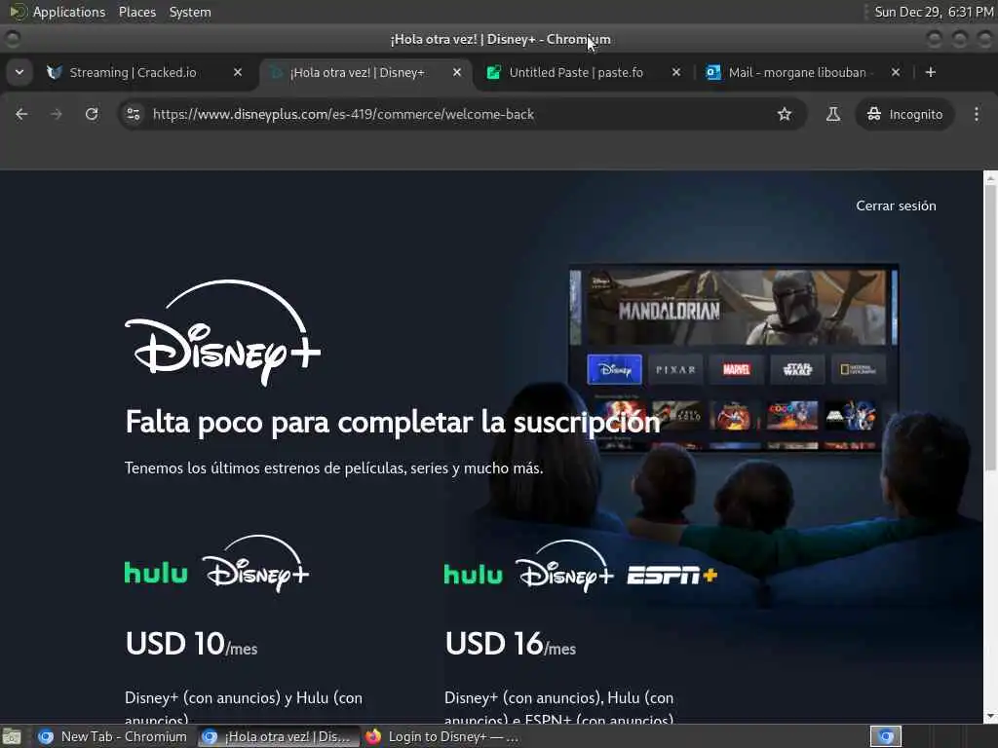This screenshot has width=998, height=748.
Task: Click the ESPN+ logo in USD 16 plan
Action: click(x=672, y=575)
